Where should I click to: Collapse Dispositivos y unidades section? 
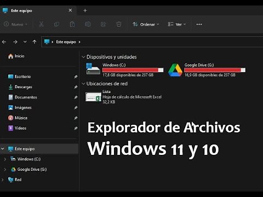pyautogui.click(x=83, y=57)
